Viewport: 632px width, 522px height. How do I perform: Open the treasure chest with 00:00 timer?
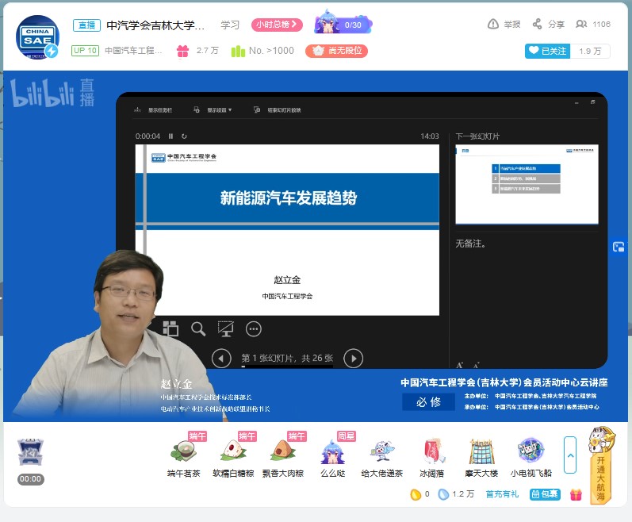(x=30, y=453)
